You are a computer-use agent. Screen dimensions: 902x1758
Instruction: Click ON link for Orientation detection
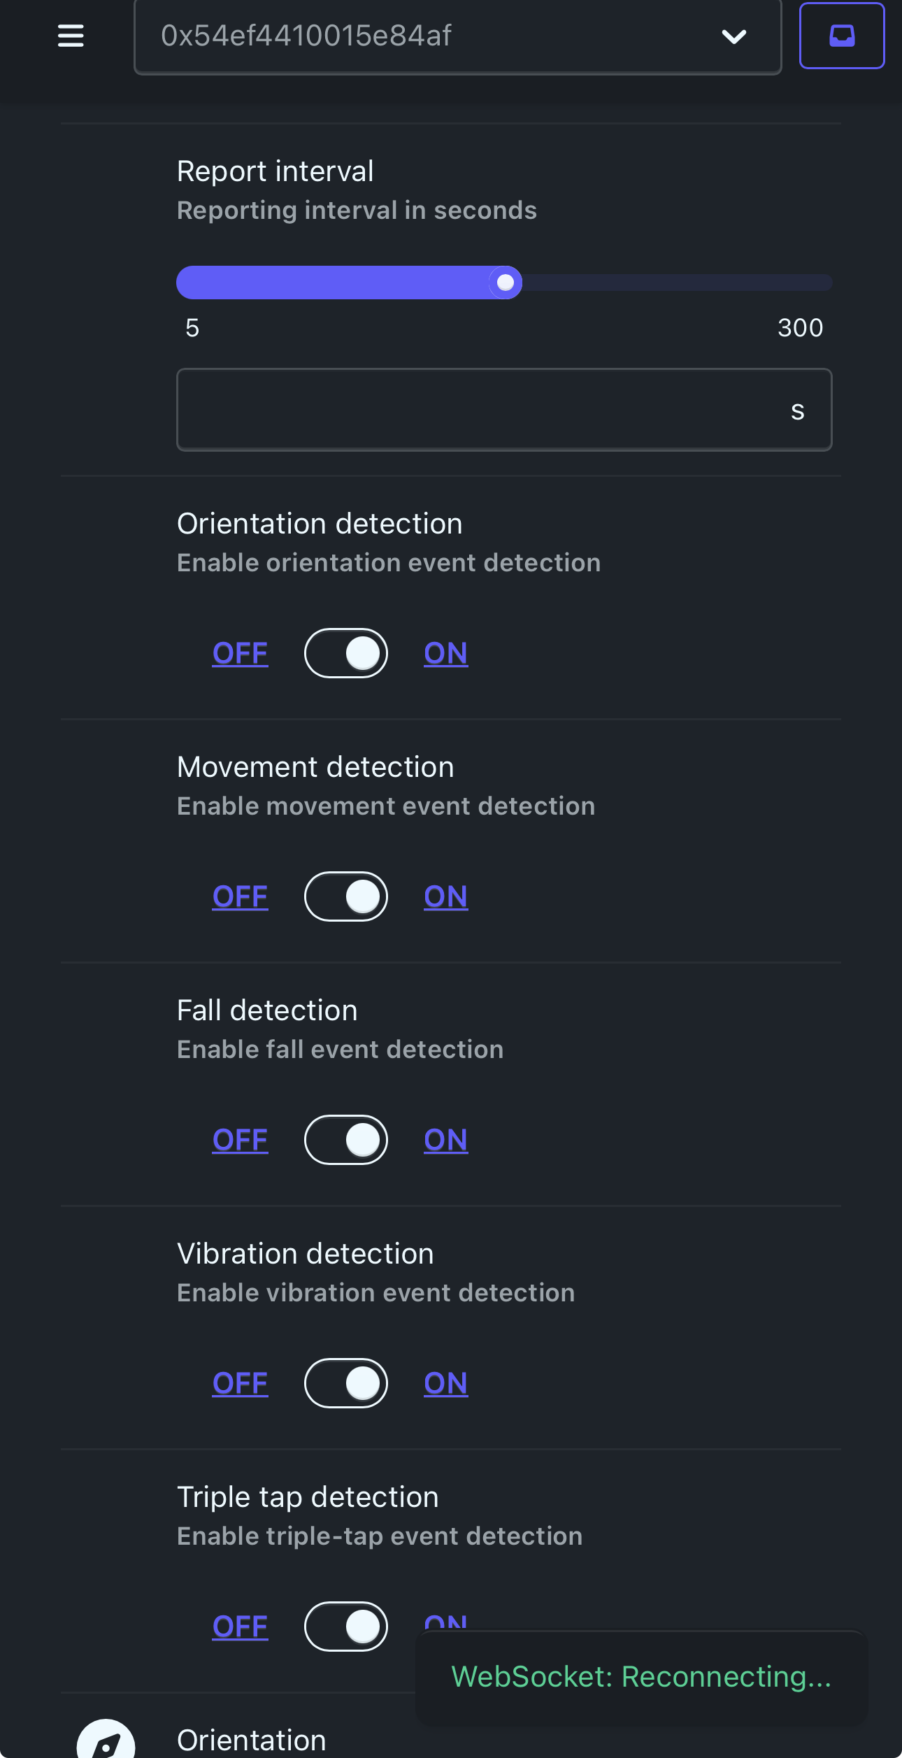pos(445,653)
